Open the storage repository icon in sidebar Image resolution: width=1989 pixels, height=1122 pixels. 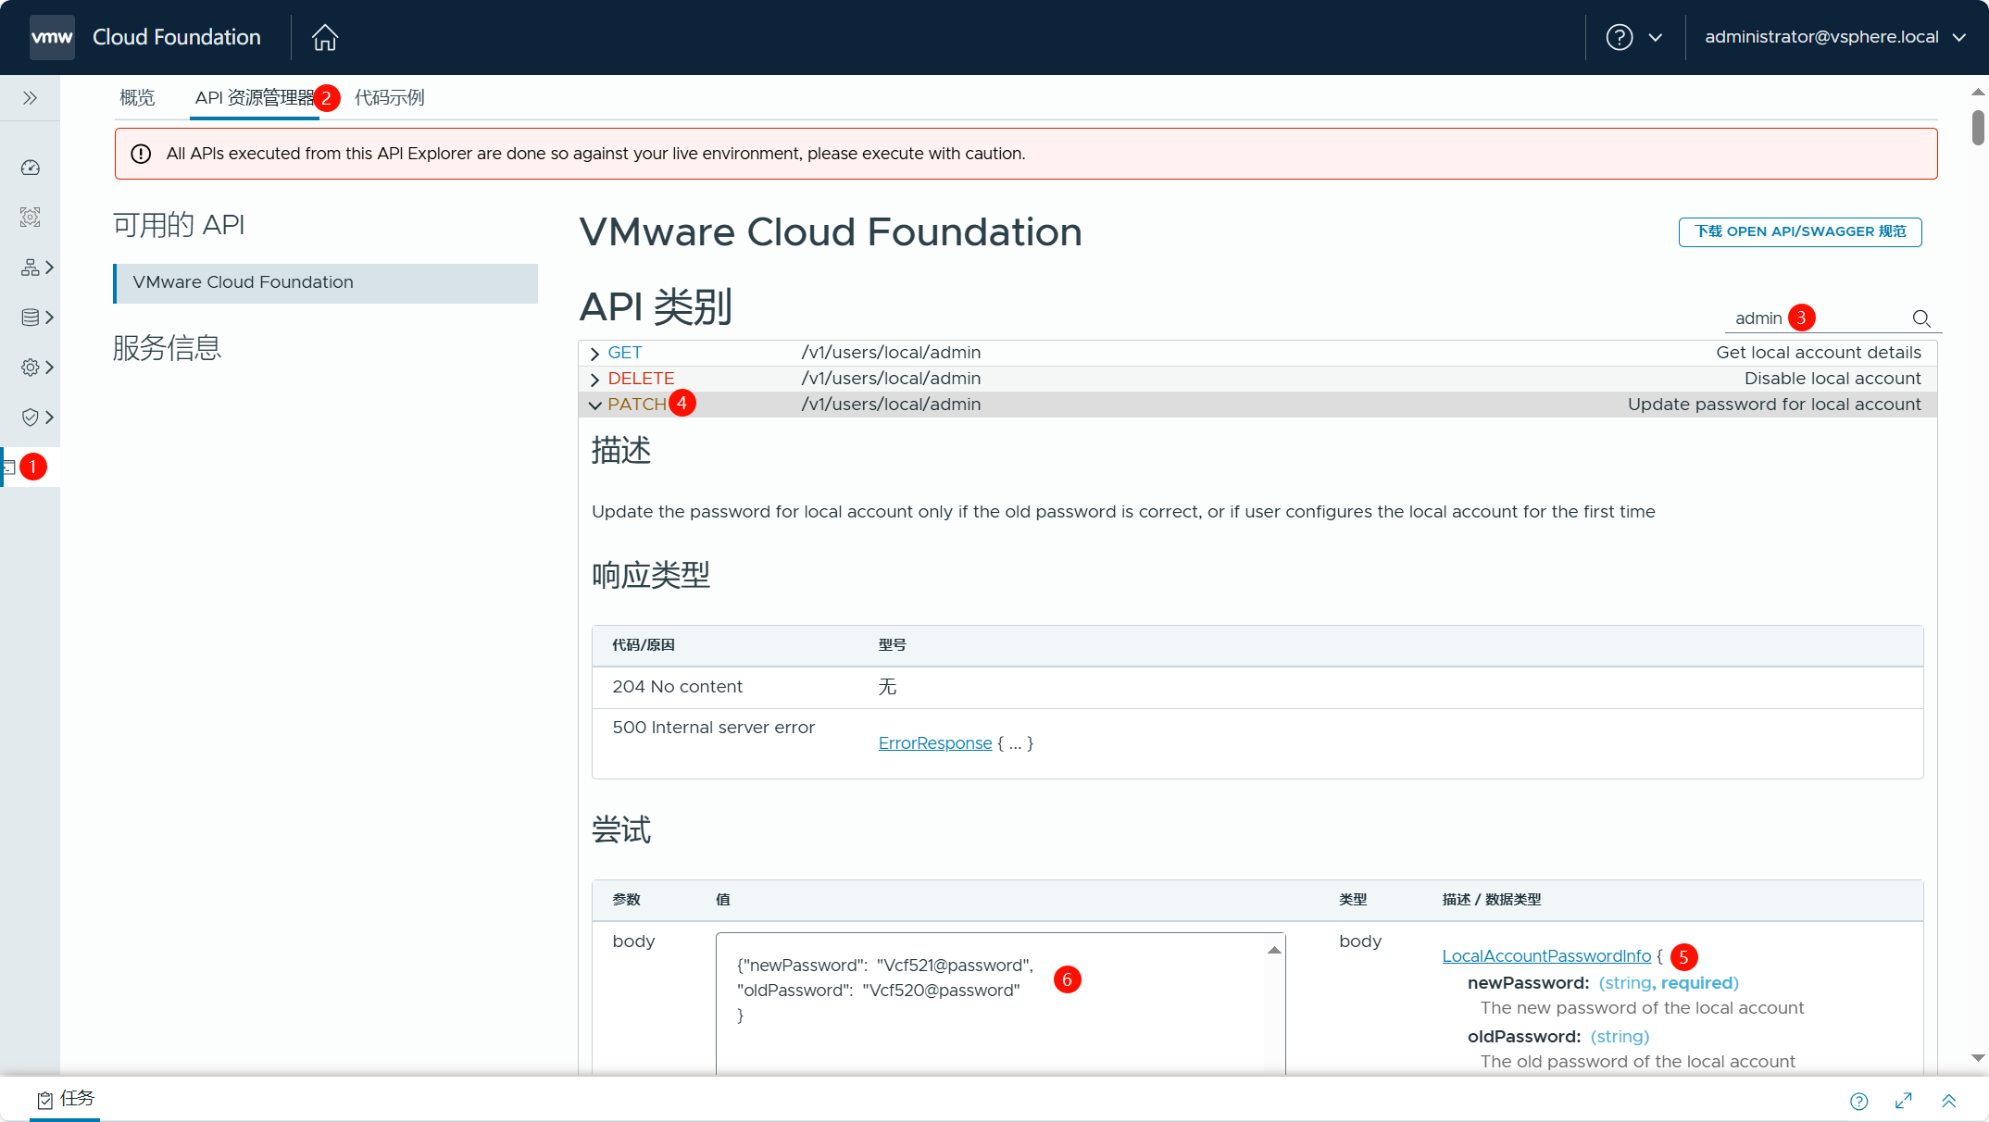pos(30,318)
